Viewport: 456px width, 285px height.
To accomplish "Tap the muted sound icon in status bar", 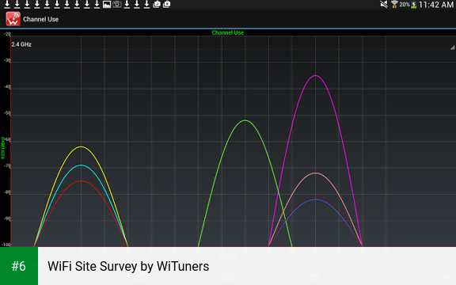I will point(384,5).
